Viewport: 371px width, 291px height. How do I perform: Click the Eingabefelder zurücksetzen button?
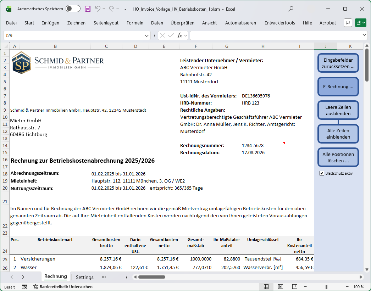point(338,63)
